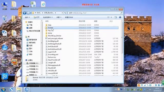Click the File Explorer taskbar button
The height and width of the screenshot is (92, 164).
19,89
